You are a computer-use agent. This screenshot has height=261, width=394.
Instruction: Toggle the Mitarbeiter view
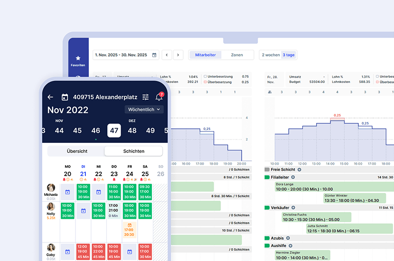coord(205,55)
